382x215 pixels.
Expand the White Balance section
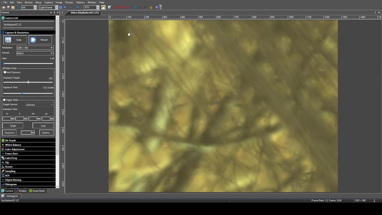[x=13, y=145]
